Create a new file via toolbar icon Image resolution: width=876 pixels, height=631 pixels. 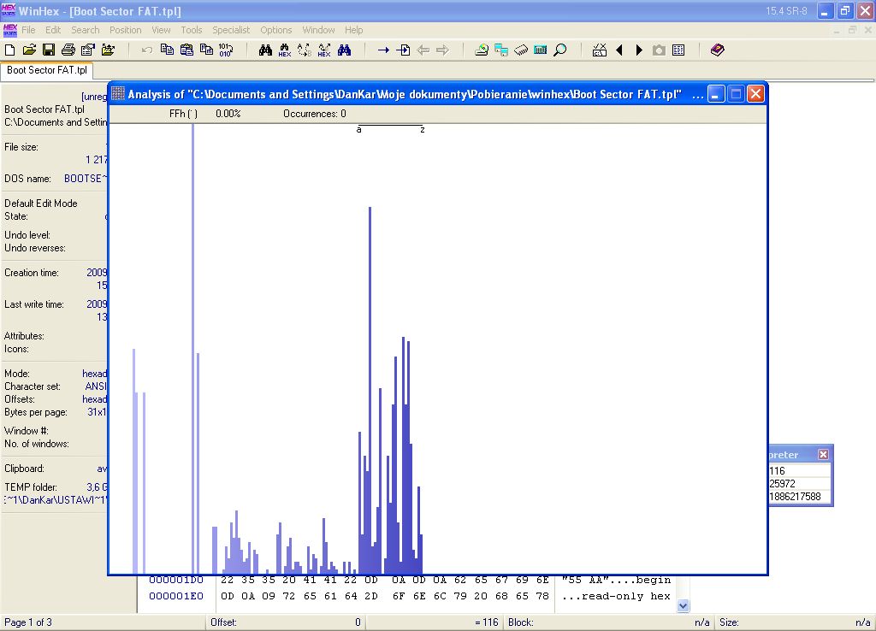click(9, 50)
